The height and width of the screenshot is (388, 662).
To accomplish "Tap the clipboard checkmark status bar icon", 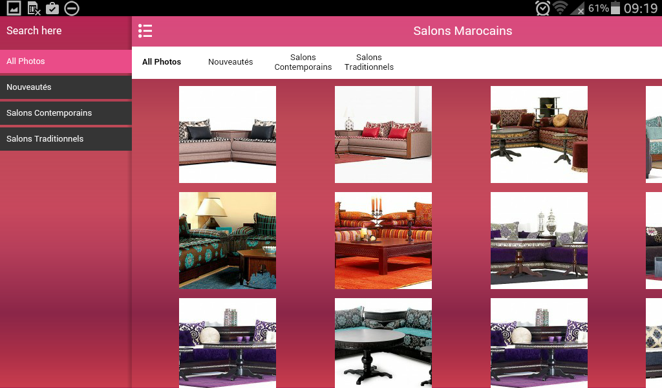I will pos(52,8).
